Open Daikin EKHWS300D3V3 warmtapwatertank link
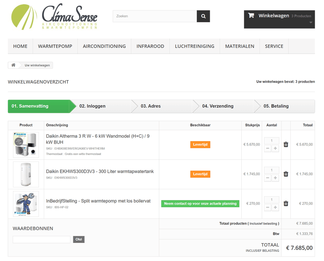Image resolution: width=324 pixels, height=261 pixels. click(100, 172)
